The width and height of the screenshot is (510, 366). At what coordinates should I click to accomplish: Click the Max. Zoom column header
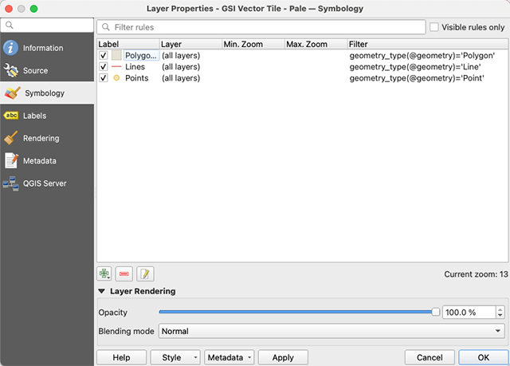pyautogui.click(x=316, y=44)
